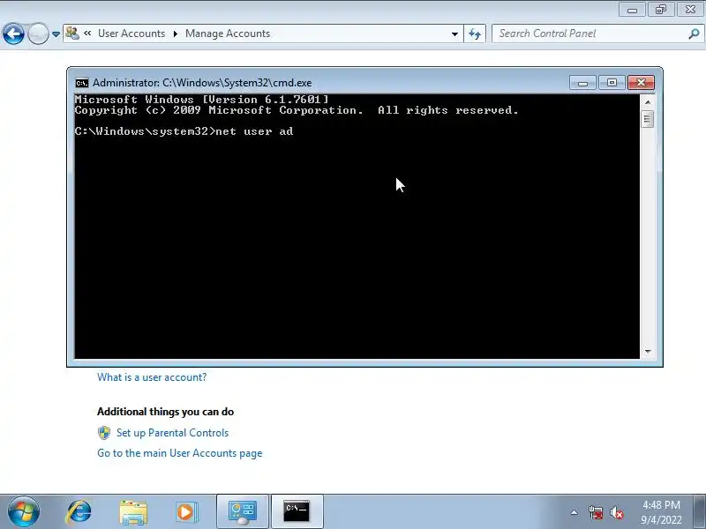Screen dimensions: 706x529
Task: Restore down the Control Panel window
Action: click(661, 10)
